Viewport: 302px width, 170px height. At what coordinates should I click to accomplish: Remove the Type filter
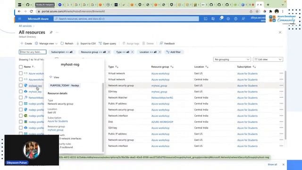tap(132, 52)
